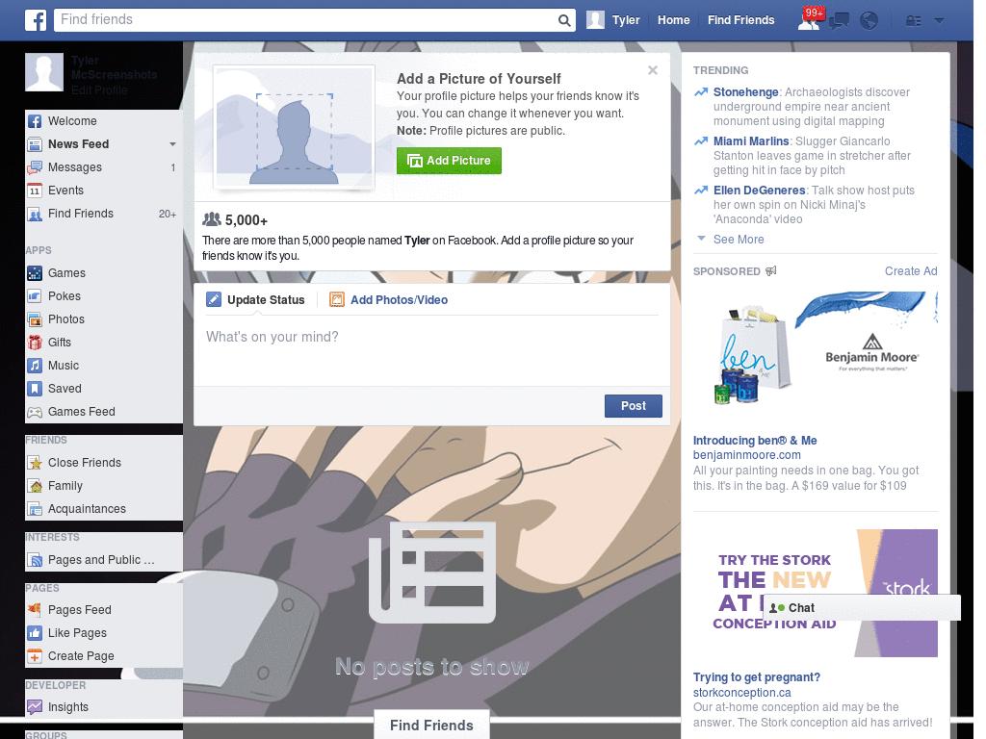
Task: Select News Feed in the sidebar
Action: point(79,144)
